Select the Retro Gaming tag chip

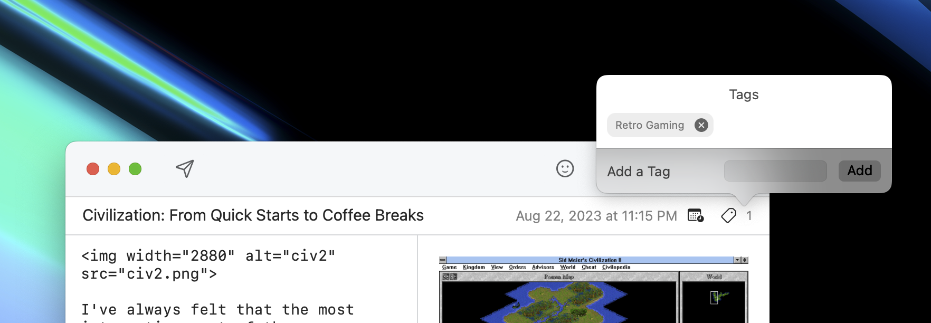coord(649,125)
